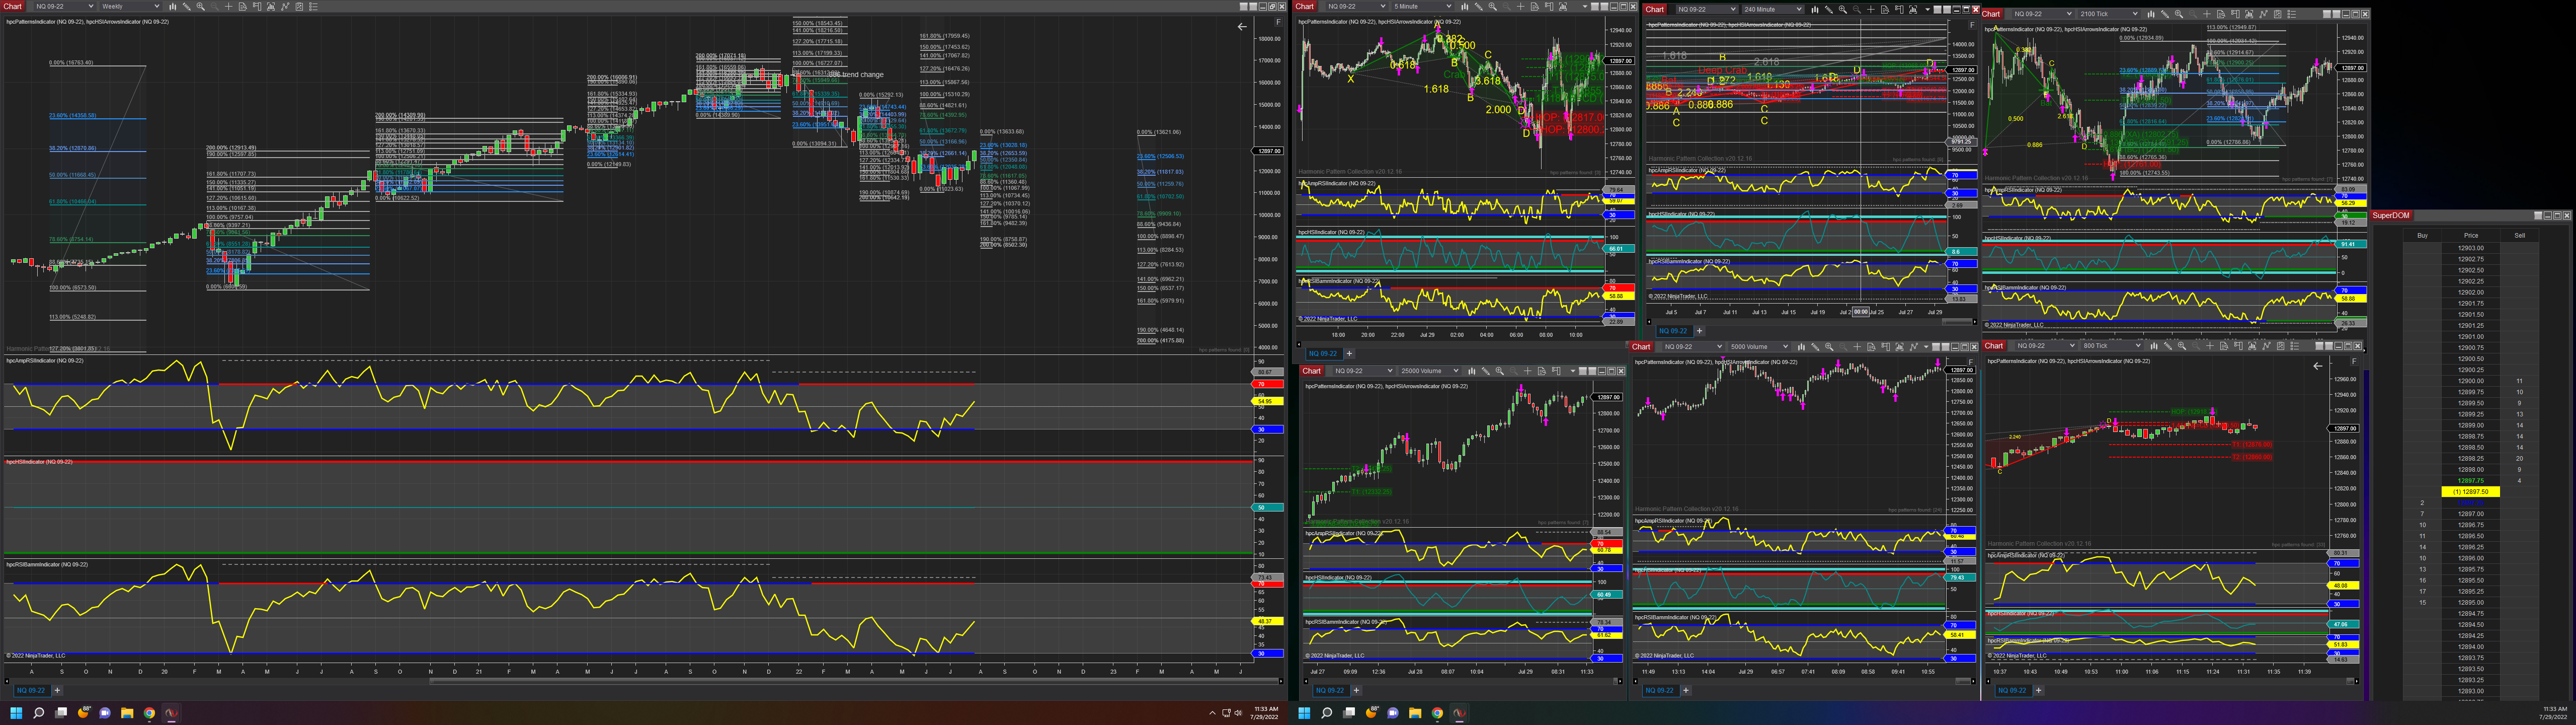Screen dimensions: 2576x725
Task: Open Data Box icon on Weekly chart
Action: (243, 7)
